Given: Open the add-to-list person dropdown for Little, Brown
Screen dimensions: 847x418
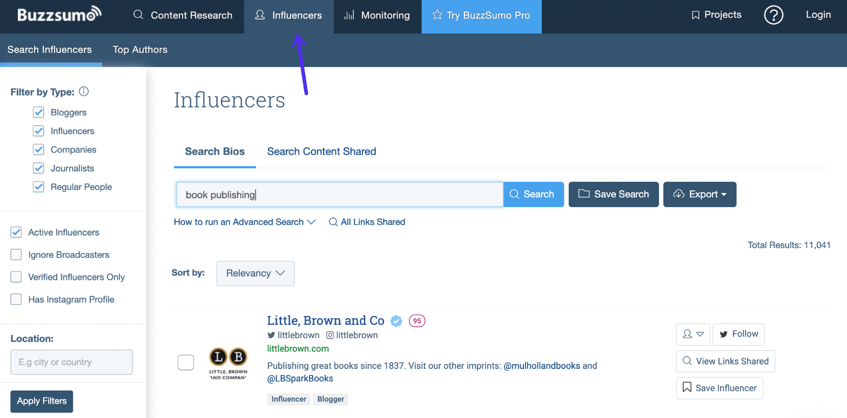Looking at the screenshot, I should (x=693, y=334).
